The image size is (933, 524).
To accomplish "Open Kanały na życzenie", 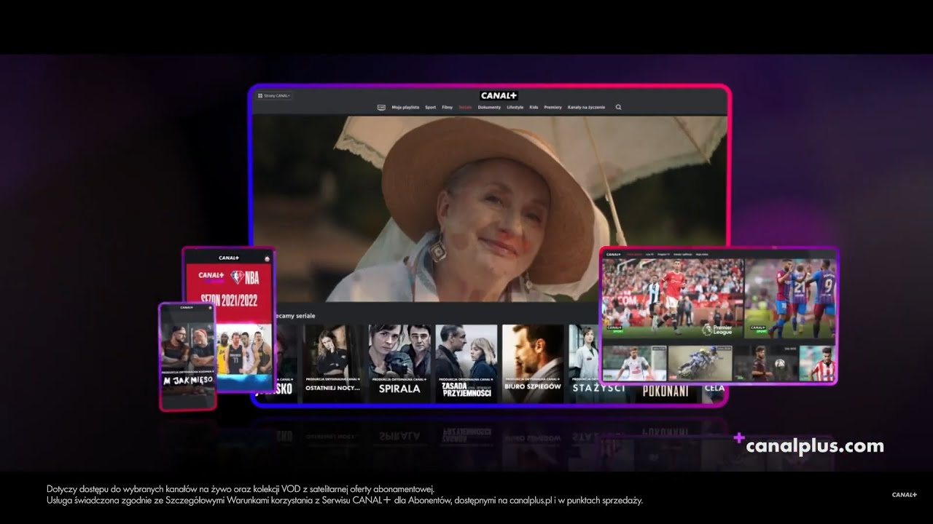I will pyautogui.click(x=586, y=107).
